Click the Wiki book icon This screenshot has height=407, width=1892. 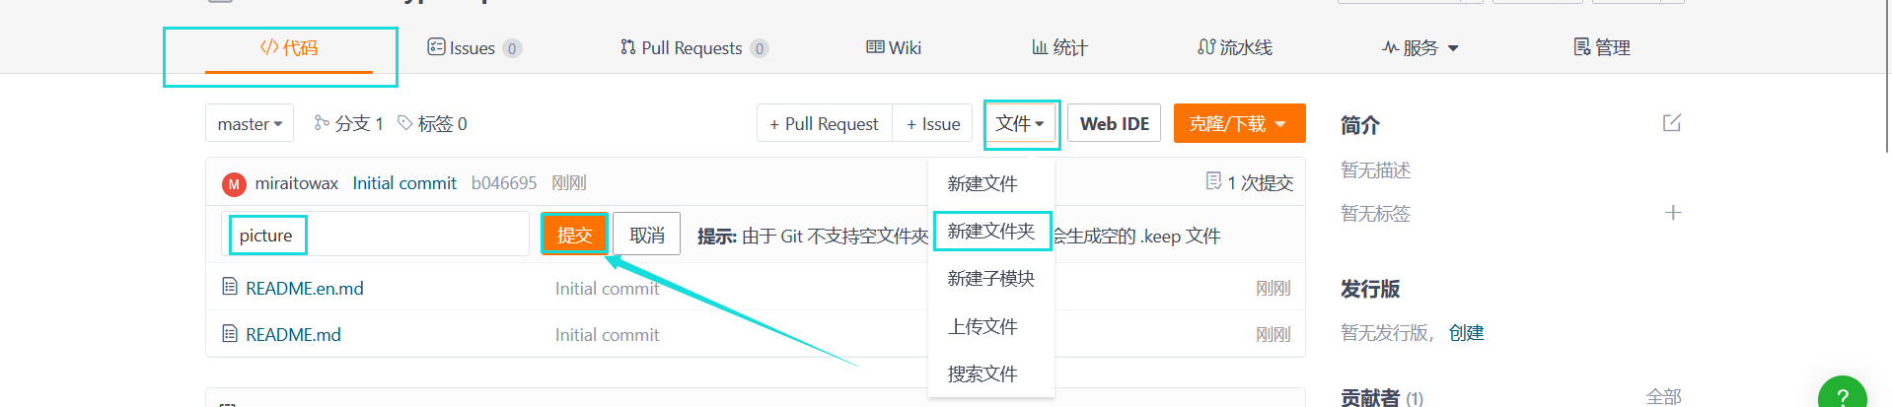875,47
